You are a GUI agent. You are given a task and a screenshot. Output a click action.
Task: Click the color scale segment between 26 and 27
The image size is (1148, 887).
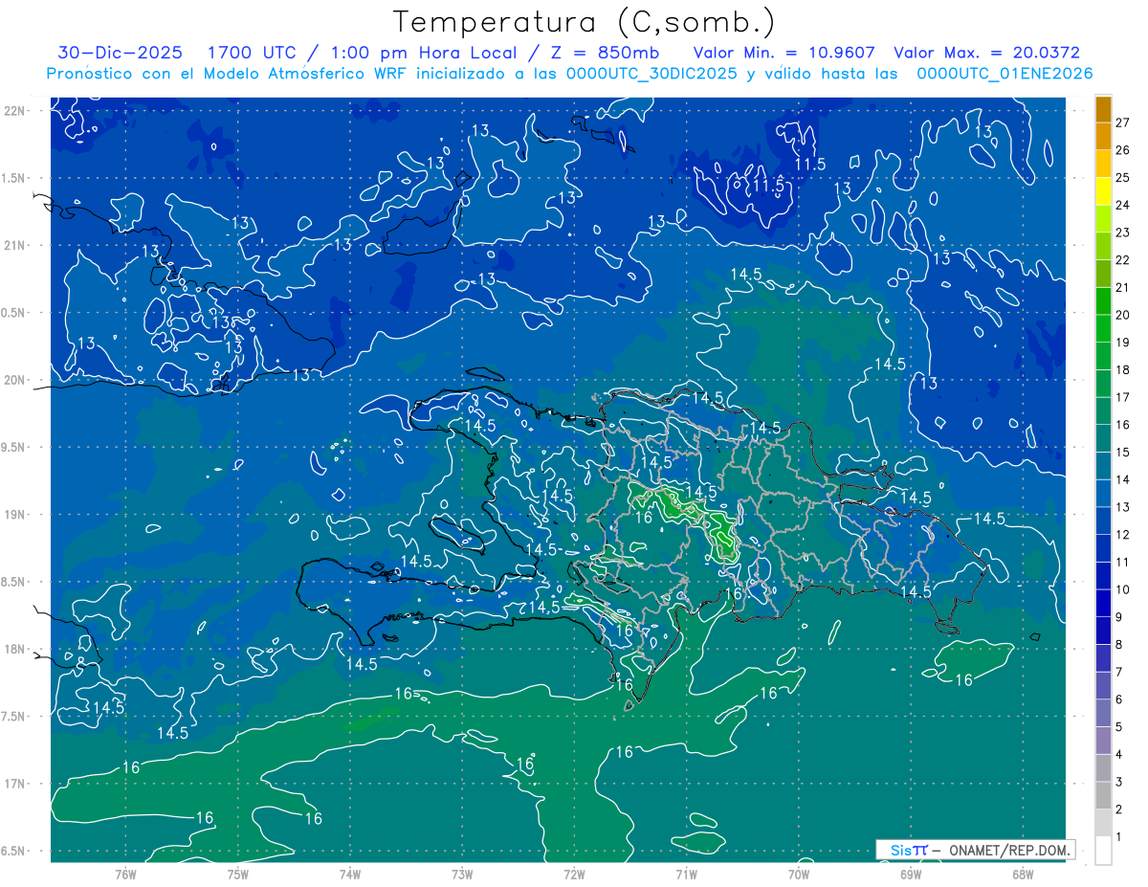[1103, 136]
